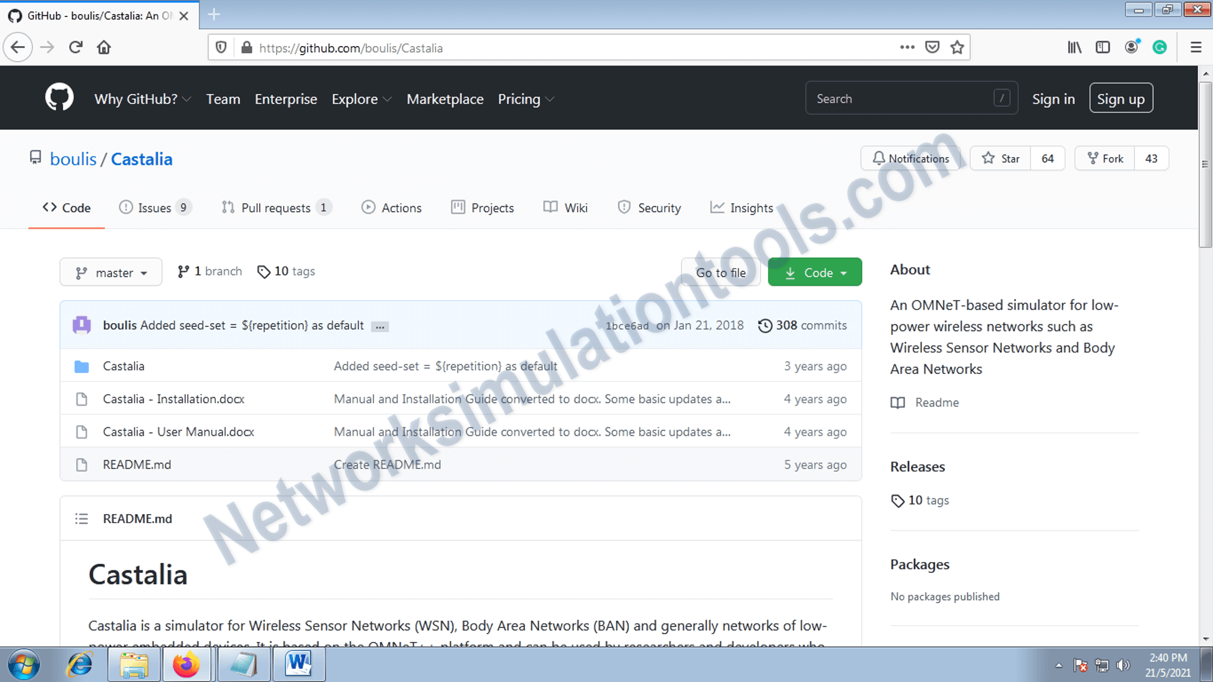Open the Team page
This screenshot has width=1213, height=682.
(x=223, y=99)
